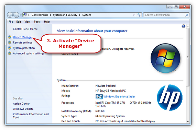Open the Windows Experience Index link

click(119, 97)
